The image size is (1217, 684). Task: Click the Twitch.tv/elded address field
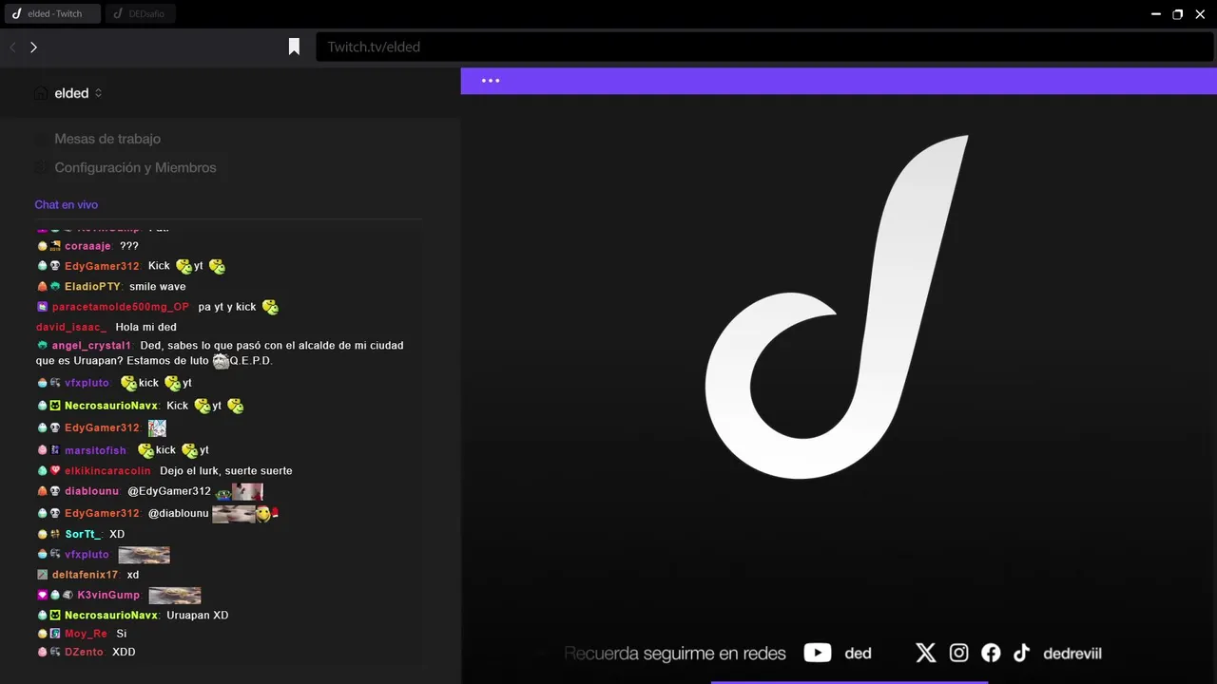[763, 47]
